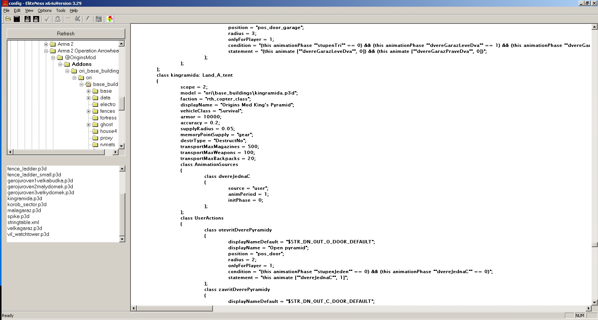598x320 pixels.
Task: Click the bell-shaped toolbar icon
Action: tap(57, 19)
